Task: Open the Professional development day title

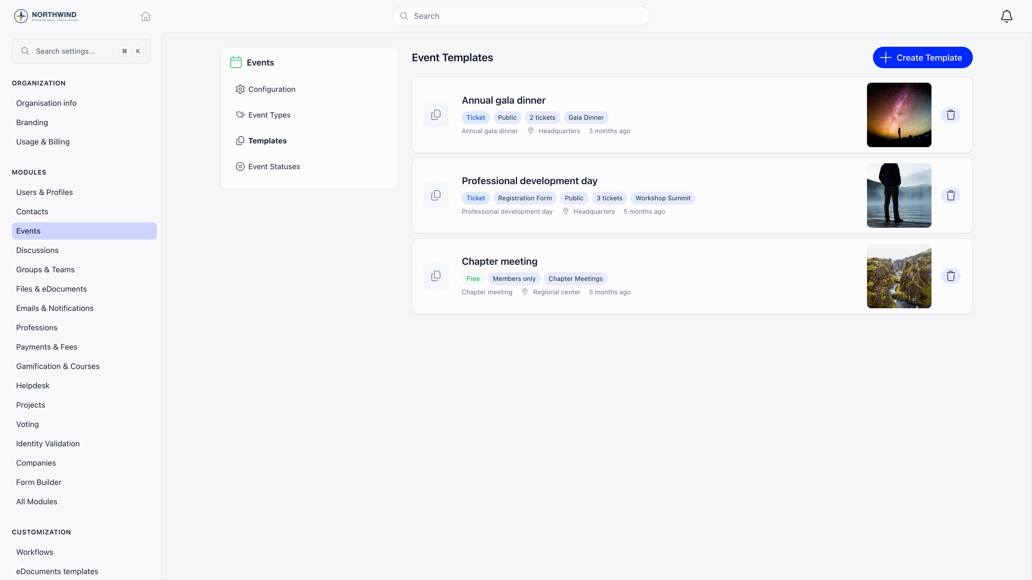Action: coord(529,181)
